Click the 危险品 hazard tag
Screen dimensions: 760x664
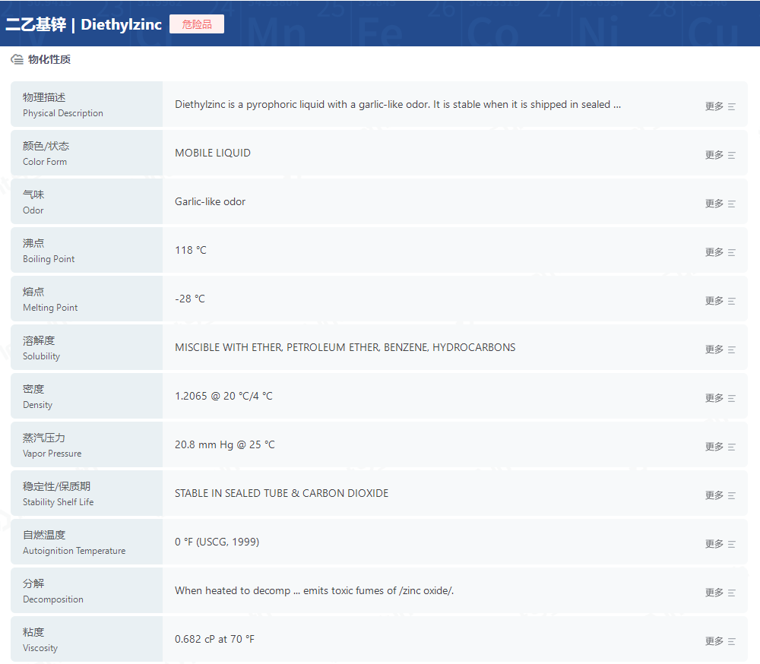pyautogui.click(x=197, y=24)
